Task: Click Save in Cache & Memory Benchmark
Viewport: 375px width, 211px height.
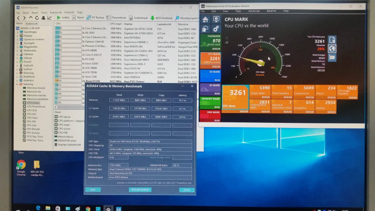Action: pos(93,189)
